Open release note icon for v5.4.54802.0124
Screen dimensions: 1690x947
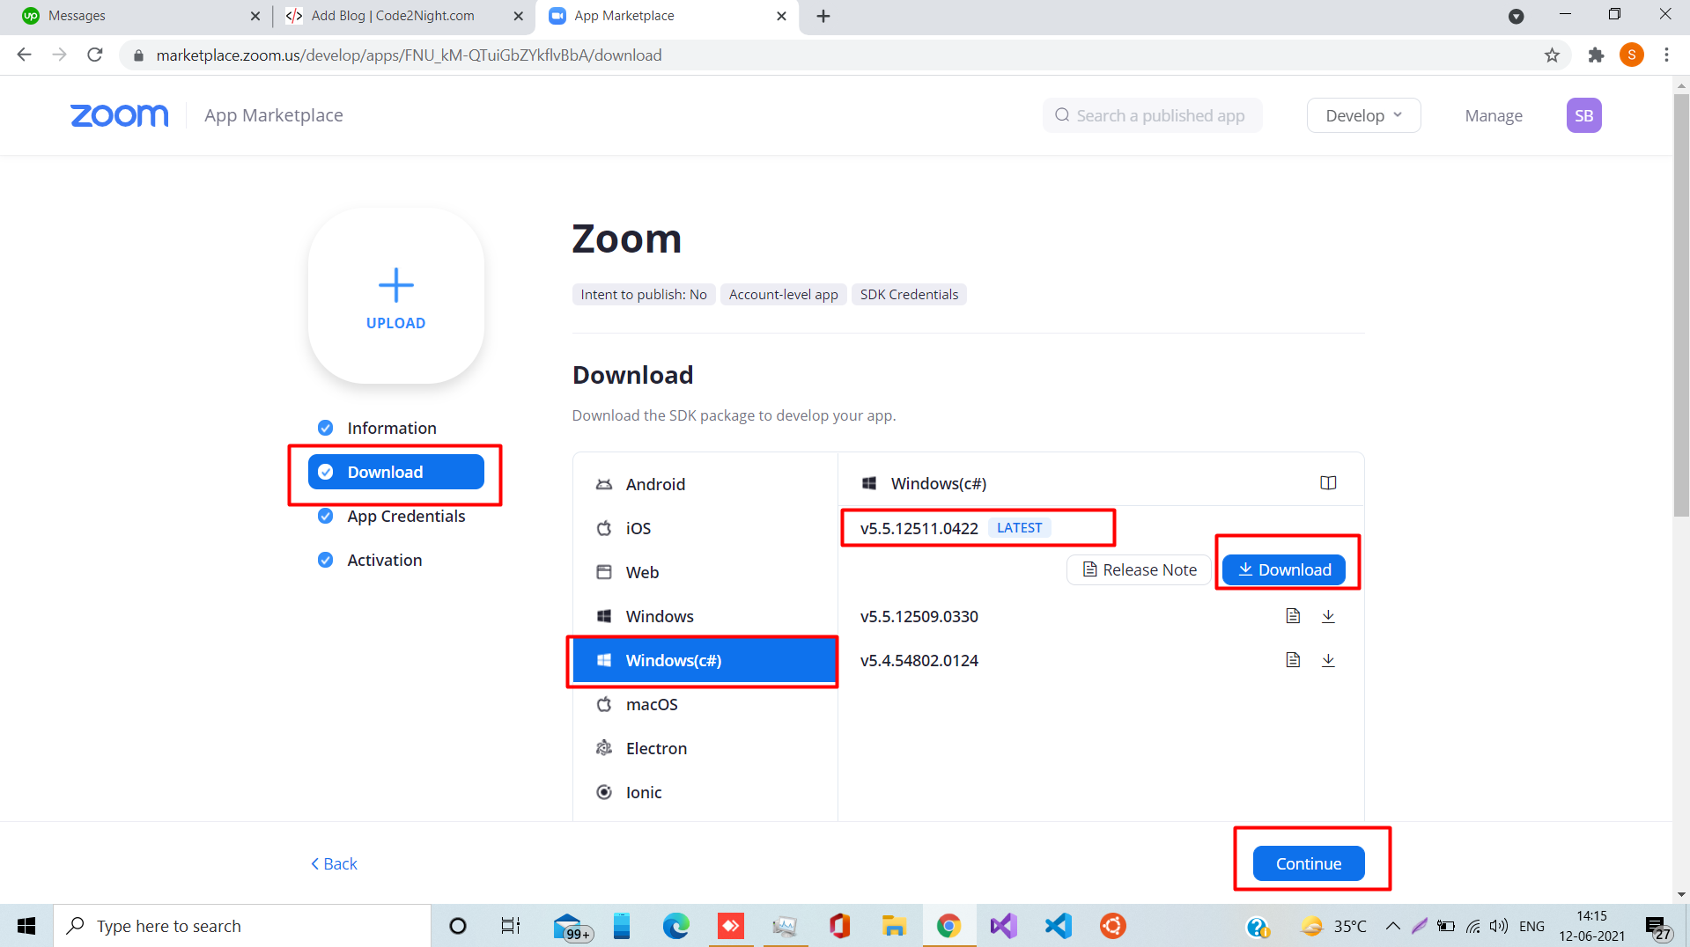point(1292,660)
